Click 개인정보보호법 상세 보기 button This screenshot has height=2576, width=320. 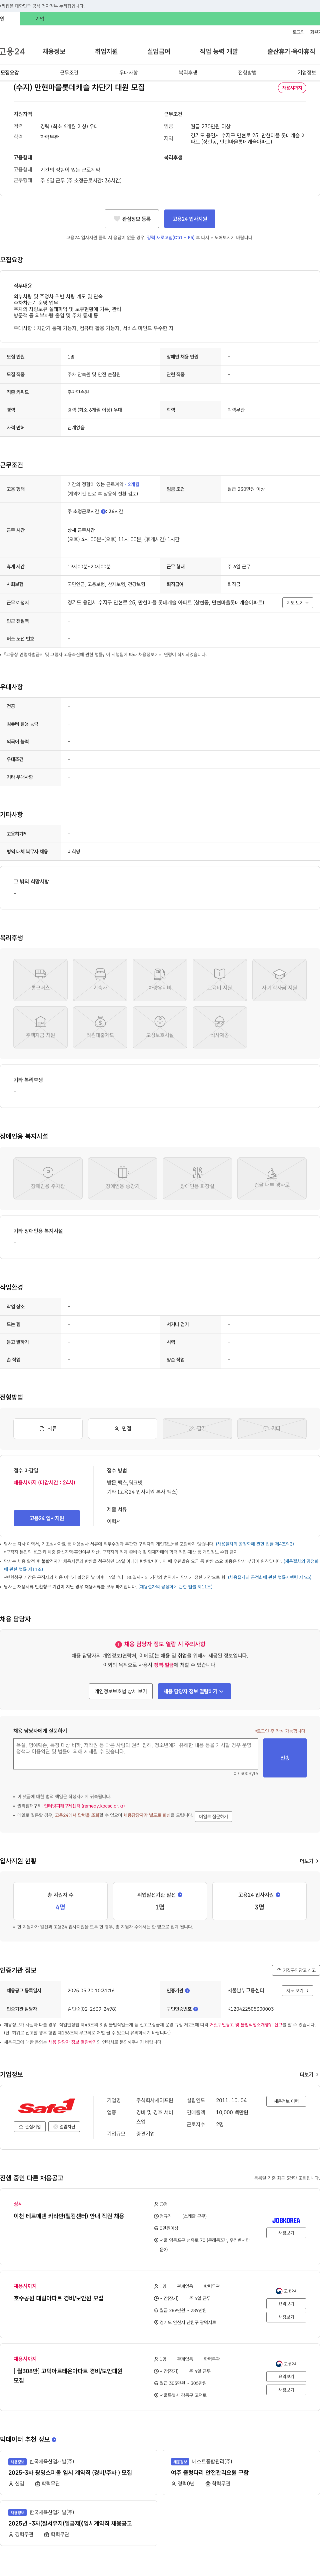(121, 1691)
